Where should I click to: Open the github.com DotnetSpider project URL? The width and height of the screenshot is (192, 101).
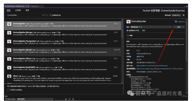[x=152, y=66]
